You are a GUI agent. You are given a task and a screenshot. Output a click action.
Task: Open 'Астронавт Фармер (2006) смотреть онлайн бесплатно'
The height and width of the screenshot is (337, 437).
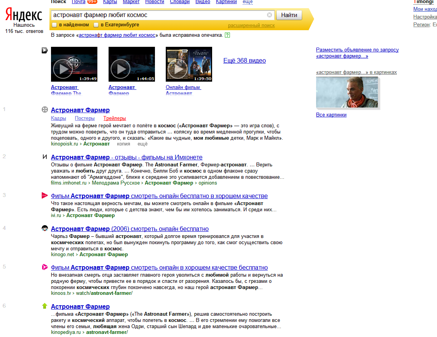coord(129,229)
